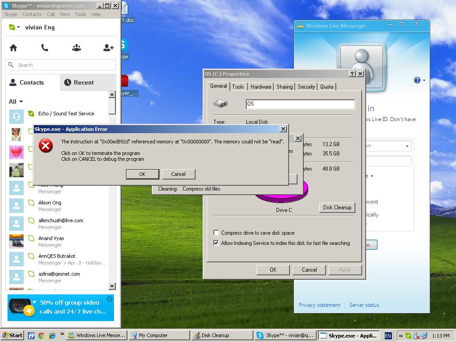Open the Recent tab in Skype
Screen dimensions: 456x342
tap(79, 82)
